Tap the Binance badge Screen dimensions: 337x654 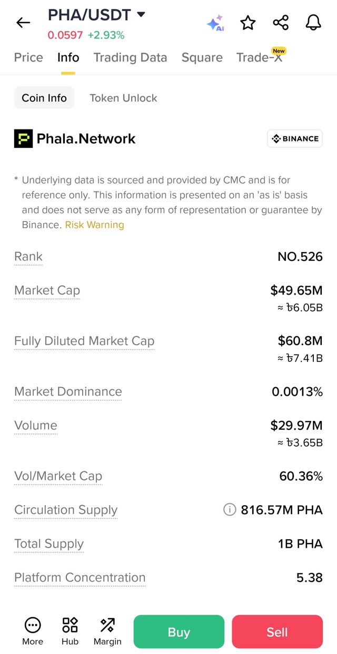click(295, 139)
